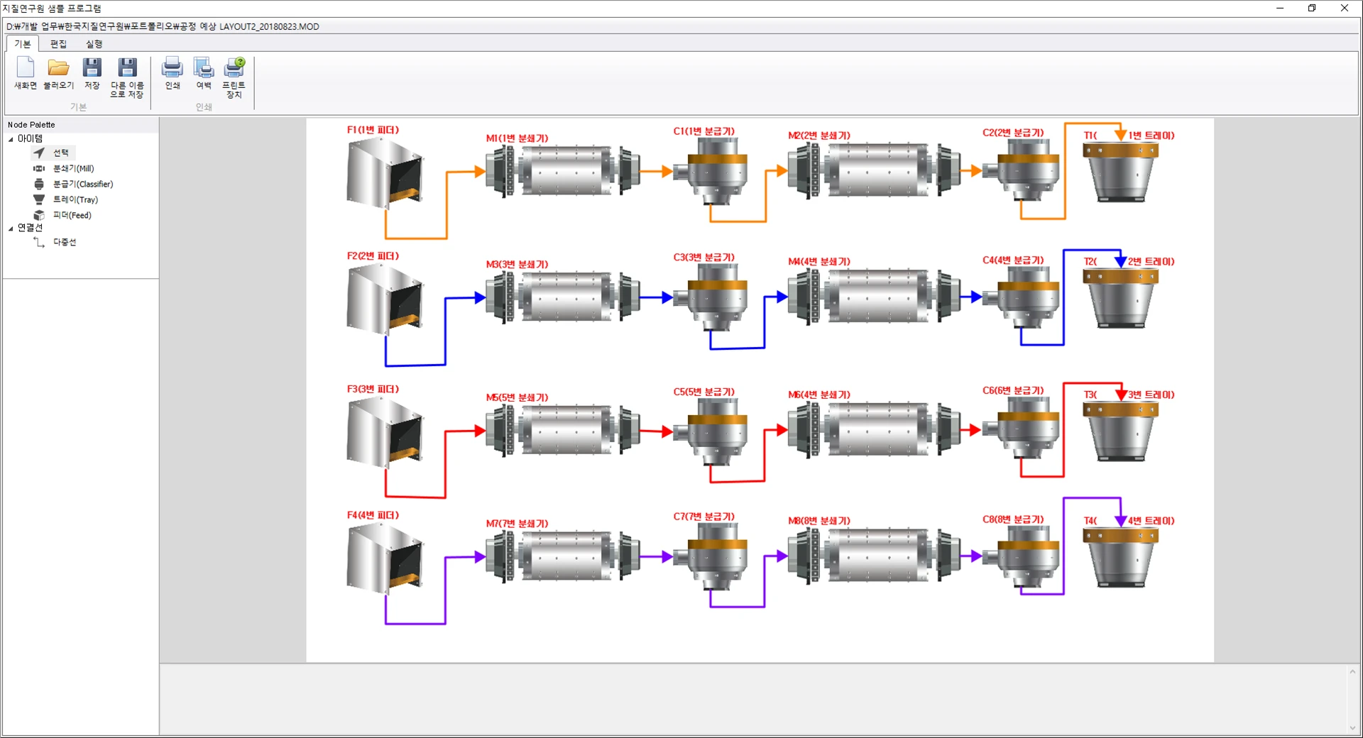Select classifier node C7

click(711, 557)
